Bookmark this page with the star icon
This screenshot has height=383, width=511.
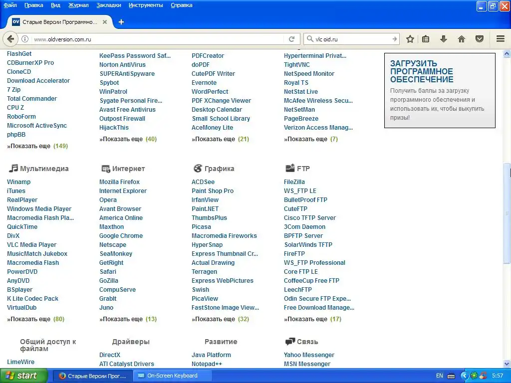pyautogui.click(x=410, y=39)
